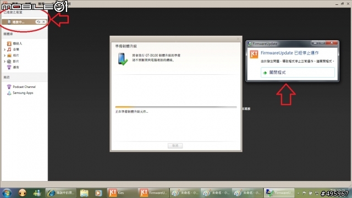Click the disconnect X on the device row

(x=43, y=22)
